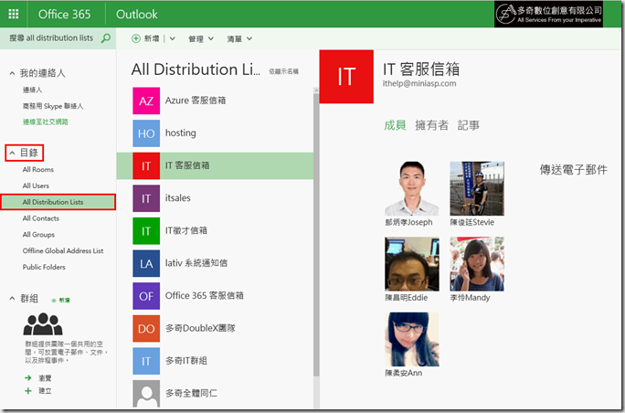This screenshot has height=413, width=625.
Task: Switch to the 記事 tab
Action: tap(468, 125)
